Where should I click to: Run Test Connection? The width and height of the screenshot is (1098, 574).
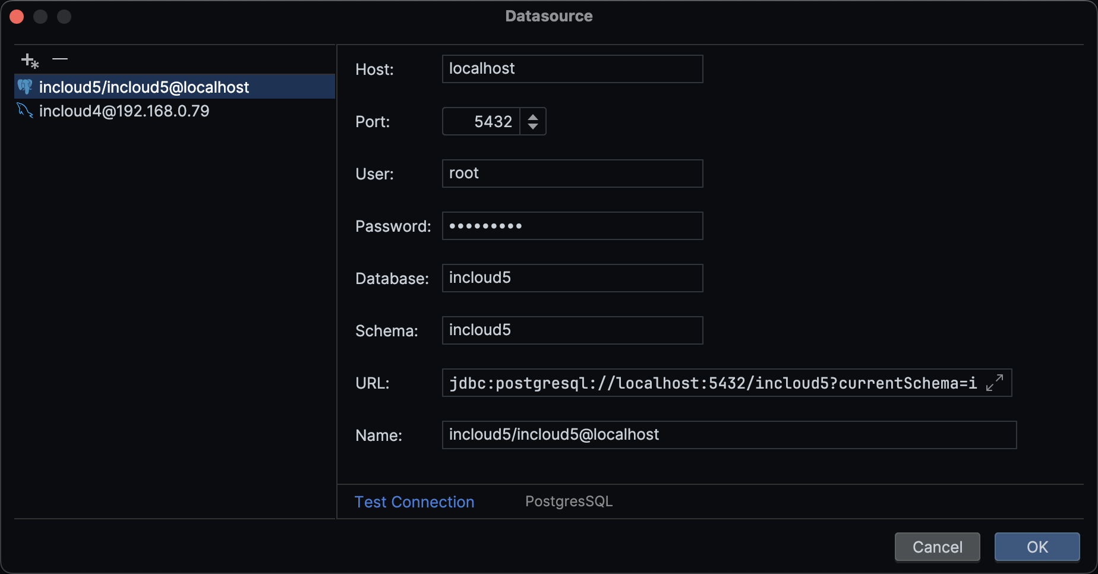(x=414, y=502)
